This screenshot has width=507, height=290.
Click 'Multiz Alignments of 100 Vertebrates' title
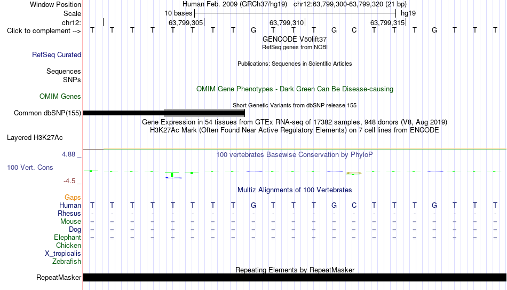(295, 190)
